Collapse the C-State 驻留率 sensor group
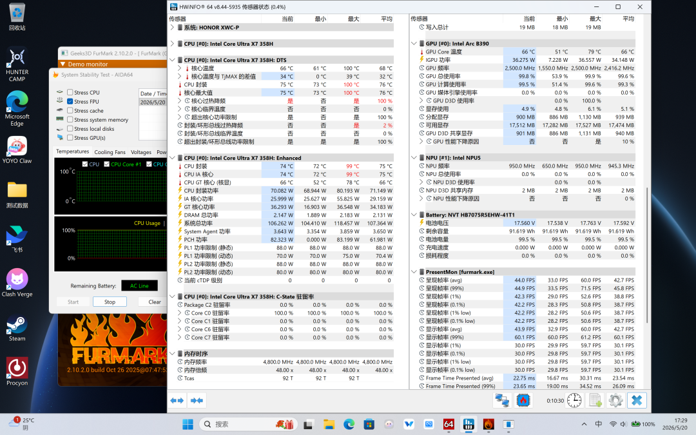The width and height of the screenshot is (696, 435). [172, 296]
